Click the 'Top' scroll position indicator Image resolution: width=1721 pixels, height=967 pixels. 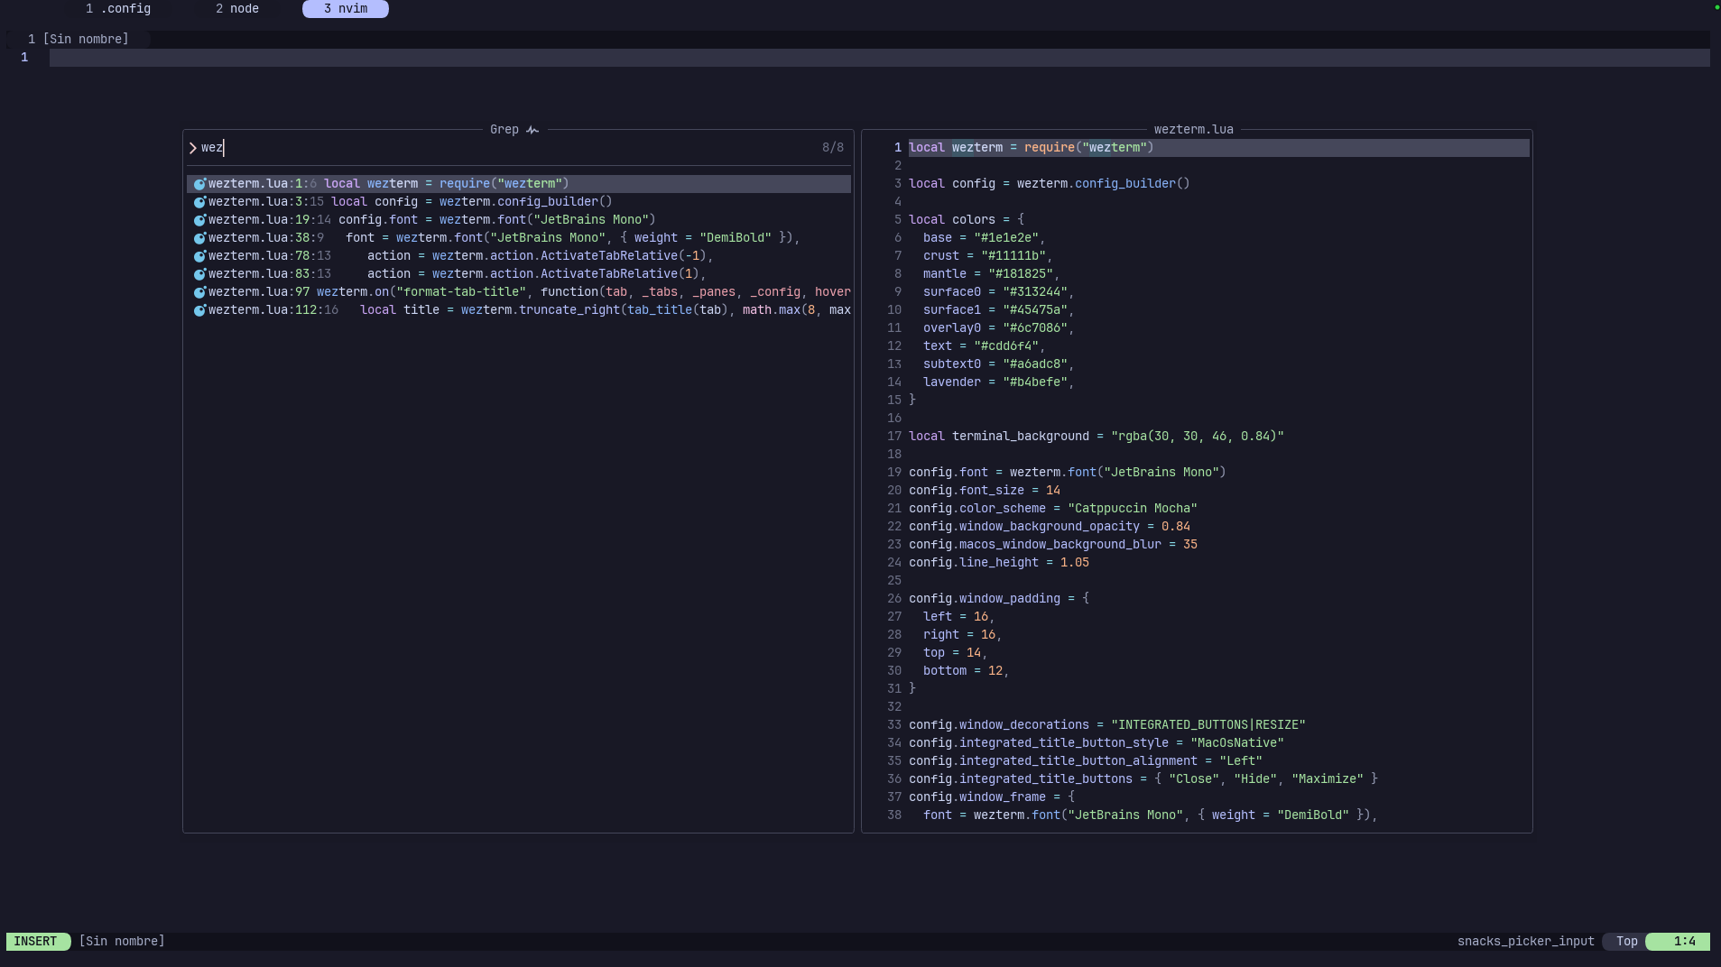point(1626,942)
